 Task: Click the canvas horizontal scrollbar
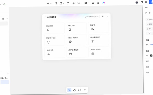point(49,94)
